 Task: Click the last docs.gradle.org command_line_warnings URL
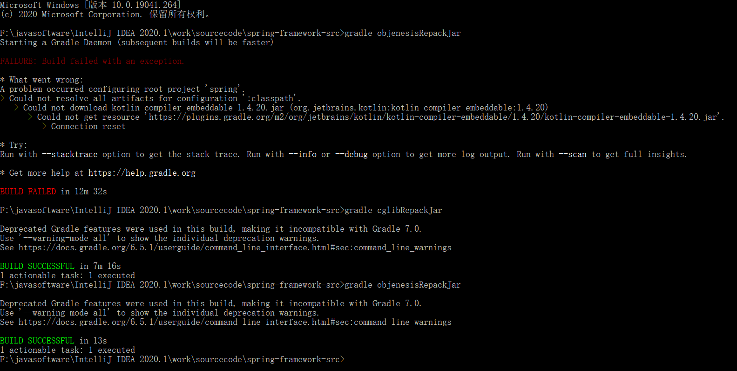pos(235,322)
